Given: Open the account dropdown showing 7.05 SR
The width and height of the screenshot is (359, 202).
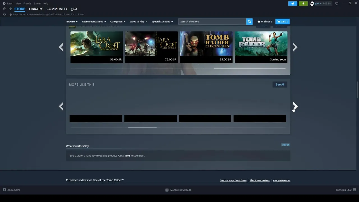Looking at the screenshot, I should (x=323, y=3).
